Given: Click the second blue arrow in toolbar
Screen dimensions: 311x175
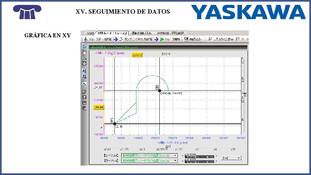Looking at the screenshot, I should (156, 39).
